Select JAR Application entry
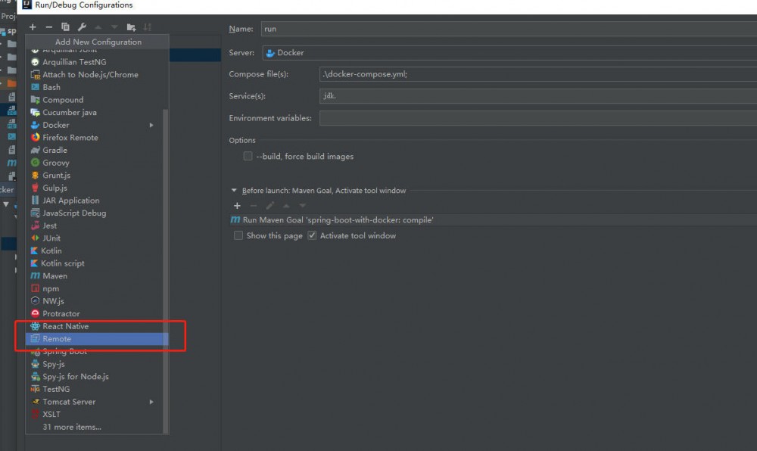This screenshot has width=757, height=451. [97, 201]
